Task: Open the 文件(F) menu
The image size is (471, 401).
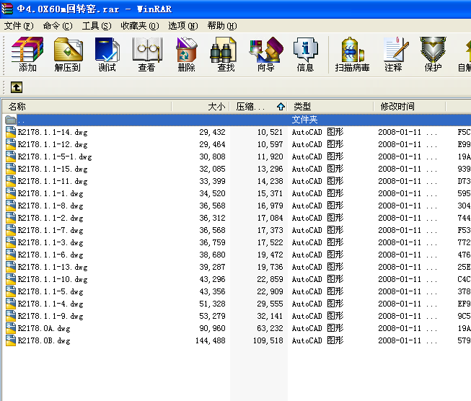Action: tap(19, 26)
